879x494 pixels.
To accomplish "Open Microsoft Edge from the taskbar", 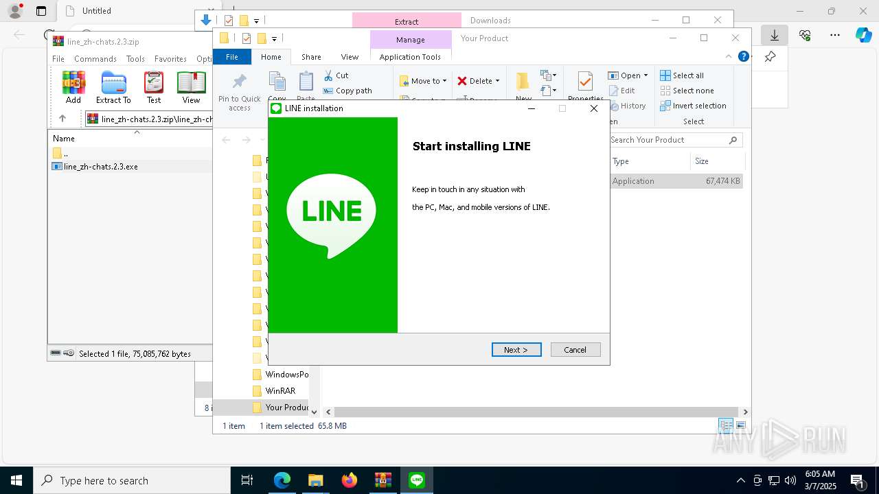I will (x=282, y=480).
